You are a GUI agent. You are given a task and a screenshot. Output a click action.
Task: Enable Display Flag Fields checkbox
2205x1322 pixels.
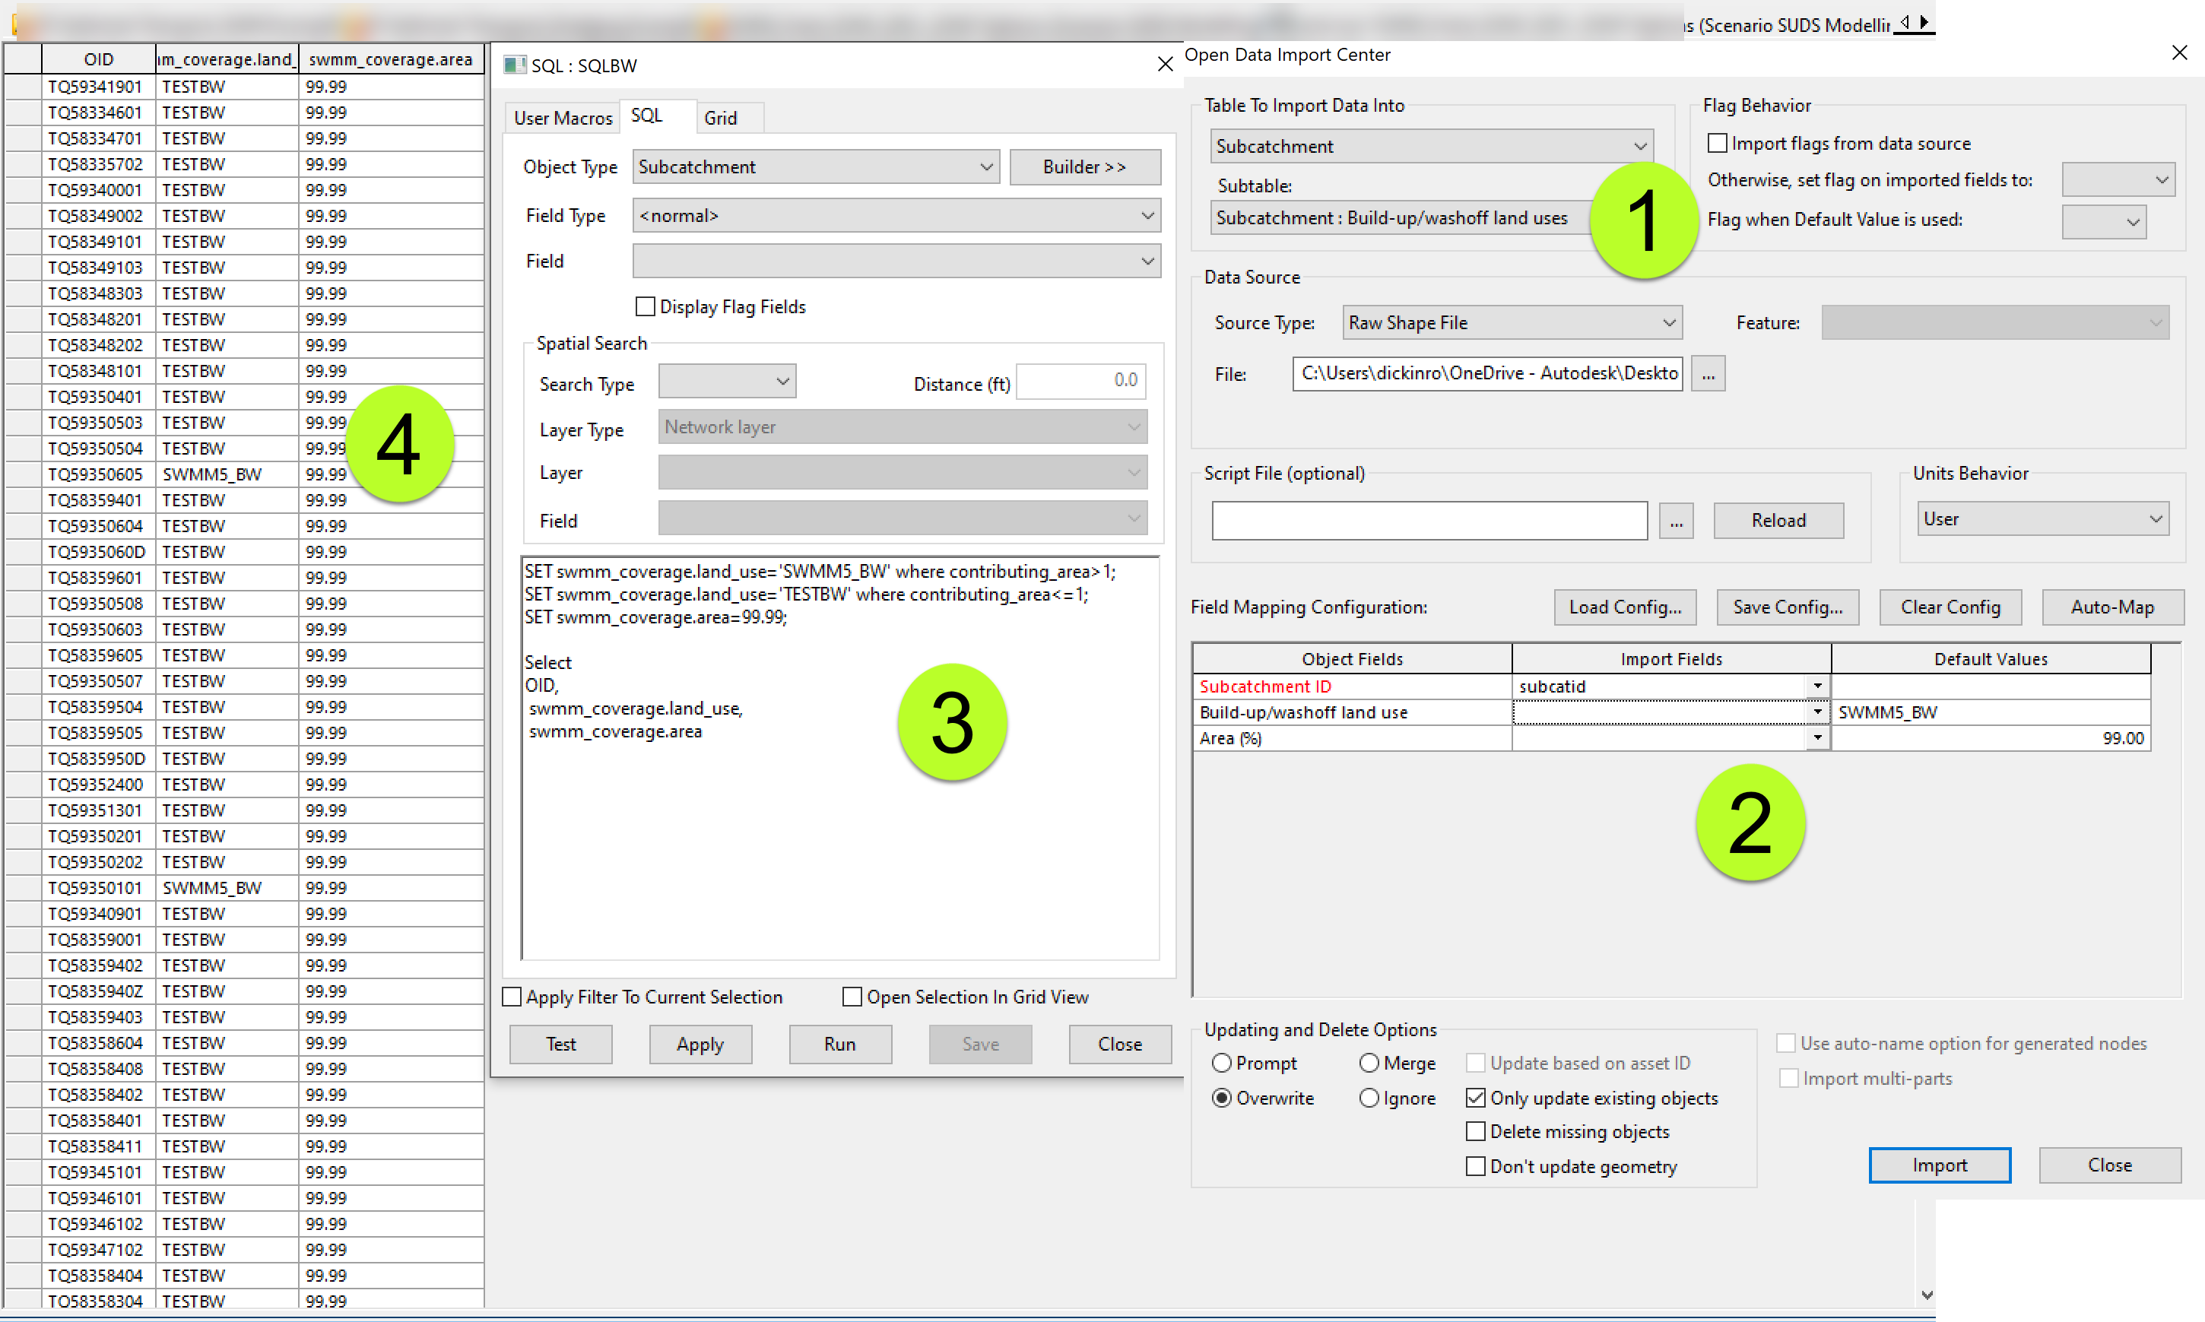pos(645,306)
